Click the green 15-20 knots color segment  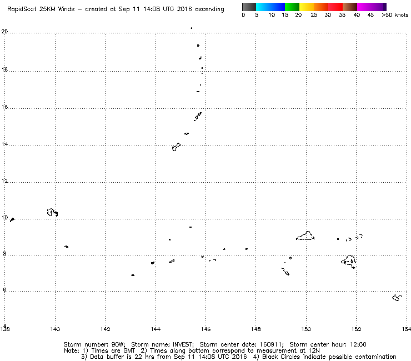(x=292, y=7)
